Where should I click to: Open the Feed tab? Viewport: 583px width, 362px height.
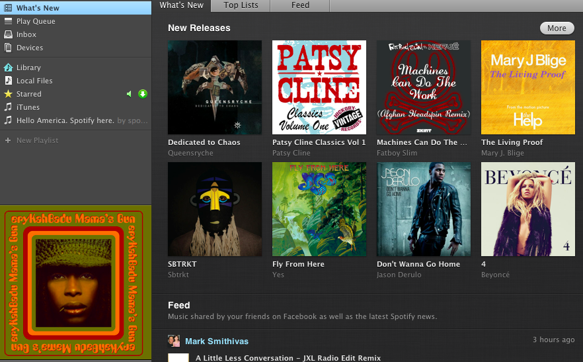[x=300, y=5]
